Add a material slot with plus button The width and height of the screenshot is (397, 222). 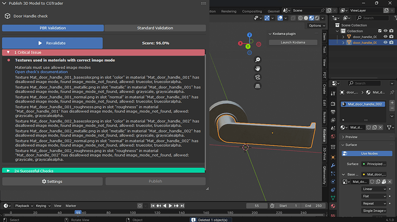pyautogui.click(x=392, y=103)
